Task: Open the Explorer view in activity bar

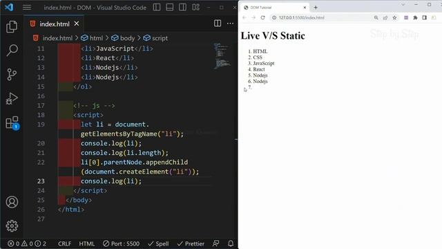Action: (x=12, y=27)
